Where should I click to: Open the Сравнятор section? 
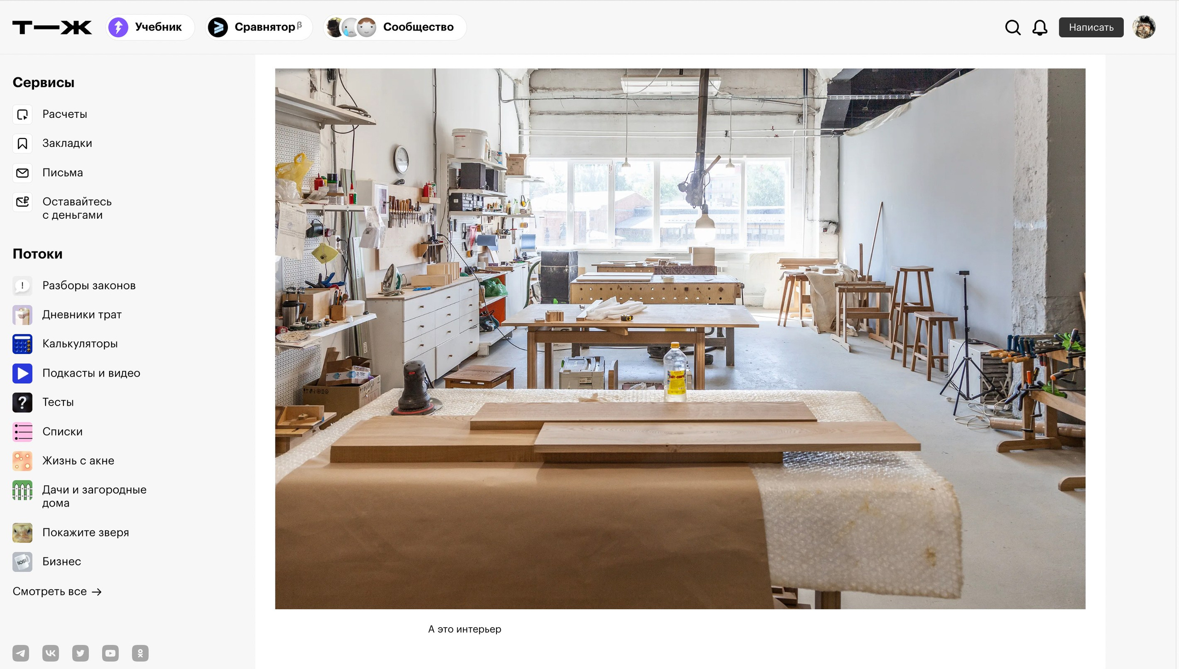pos(259,27)
